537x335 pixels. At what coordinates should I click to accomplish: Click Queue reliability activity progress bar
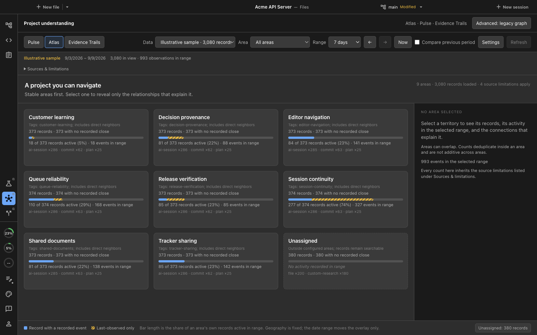coord(86,200)
